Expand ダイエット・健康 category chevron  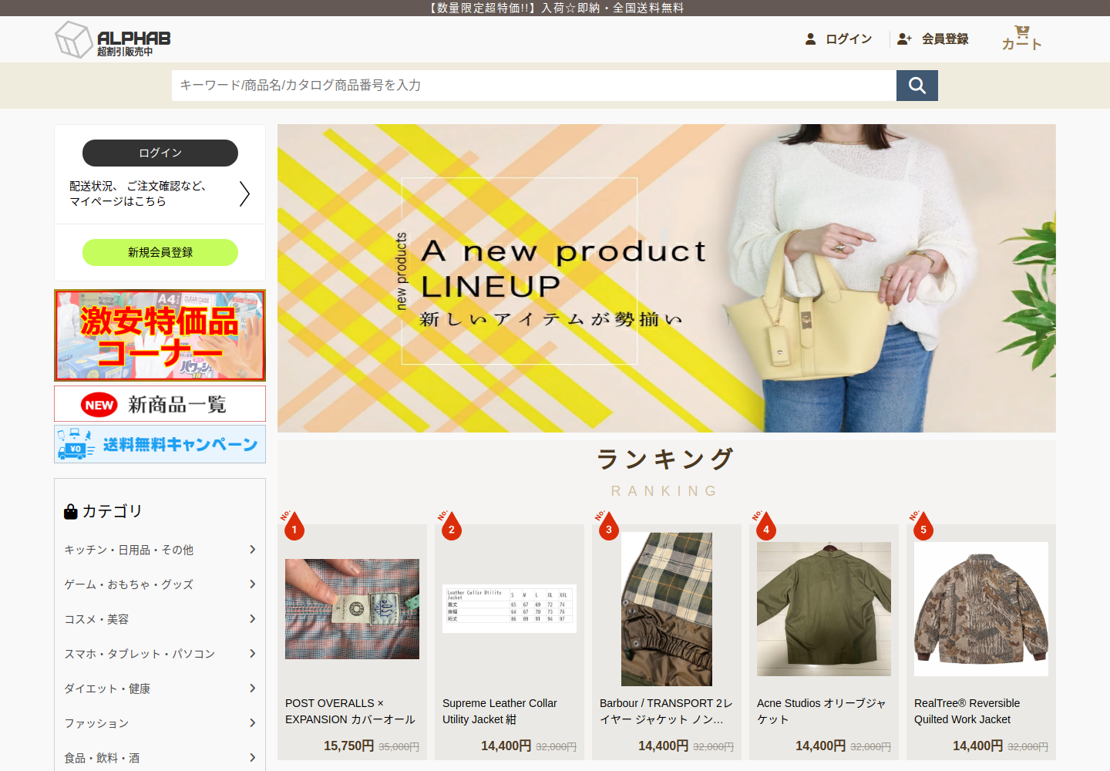(252, 689)
